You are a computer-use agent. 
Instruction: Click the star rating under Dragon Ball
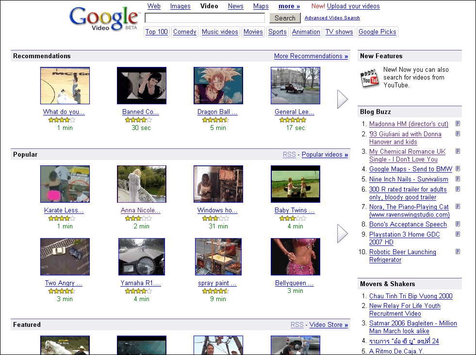(215, 120)
